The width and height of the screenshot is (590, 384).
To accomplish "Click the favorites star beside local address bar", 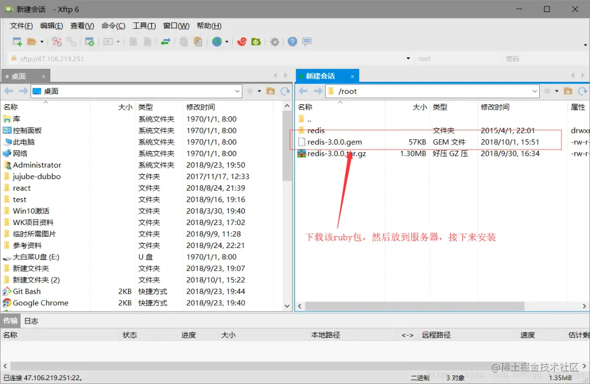I will click(x=250, y=91).
